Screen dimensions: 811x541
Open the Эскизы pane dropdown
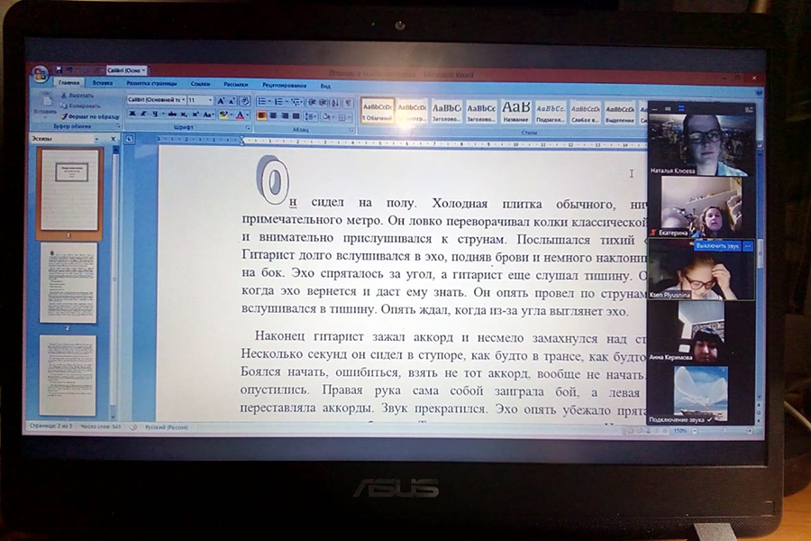coord(99,139)
